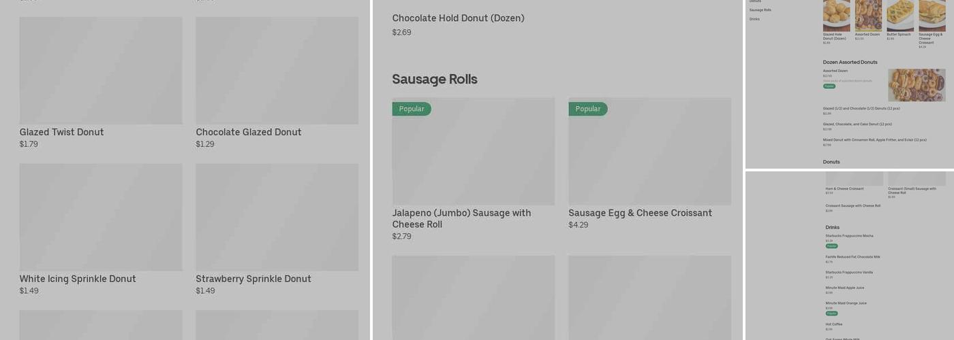954x340 pixels.
Task: Choose Chocolate Hold Donut (Dozen)
Action: (458, 18)
